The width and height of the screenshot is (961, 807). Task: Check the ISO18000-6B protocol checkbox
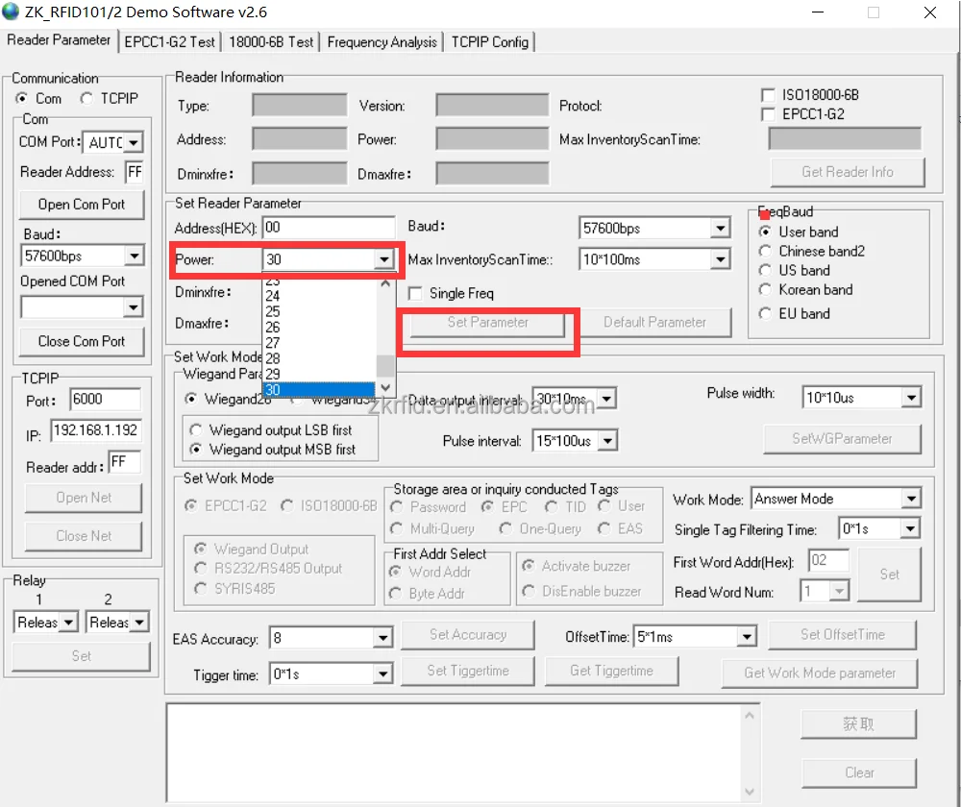[767, 95]
